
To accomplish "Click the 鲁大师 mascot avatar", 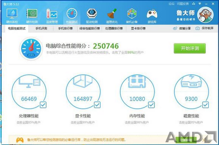I will (x=205, y=15).
